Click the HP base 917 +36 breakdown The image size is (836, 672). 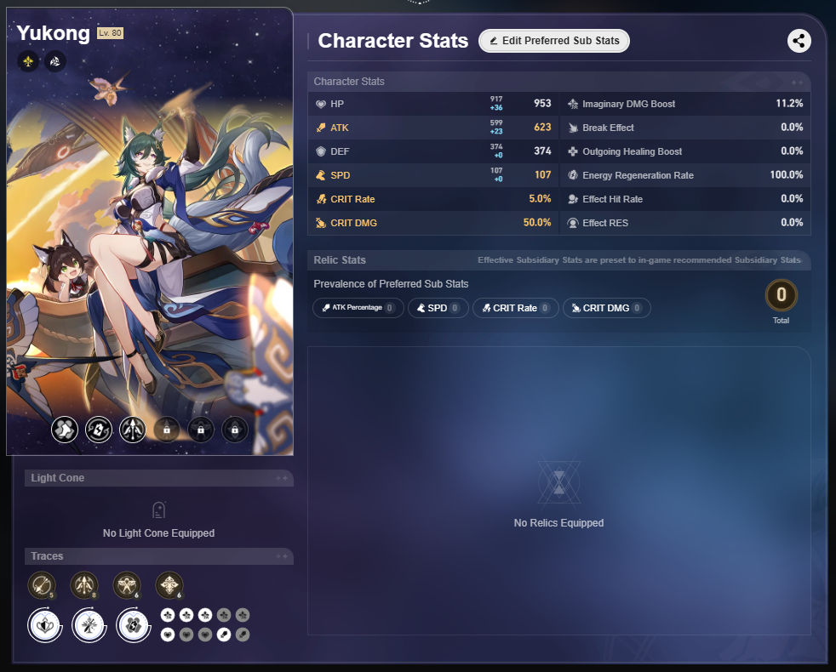click(x=496, y=104)
